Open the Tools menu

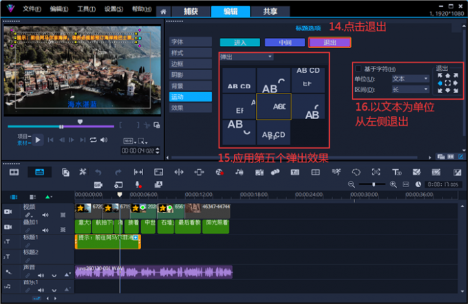point(87,9)
